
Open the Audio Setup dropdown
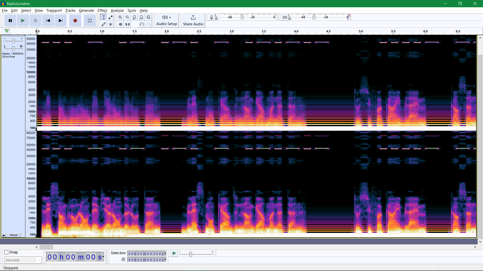click(167, 21)
